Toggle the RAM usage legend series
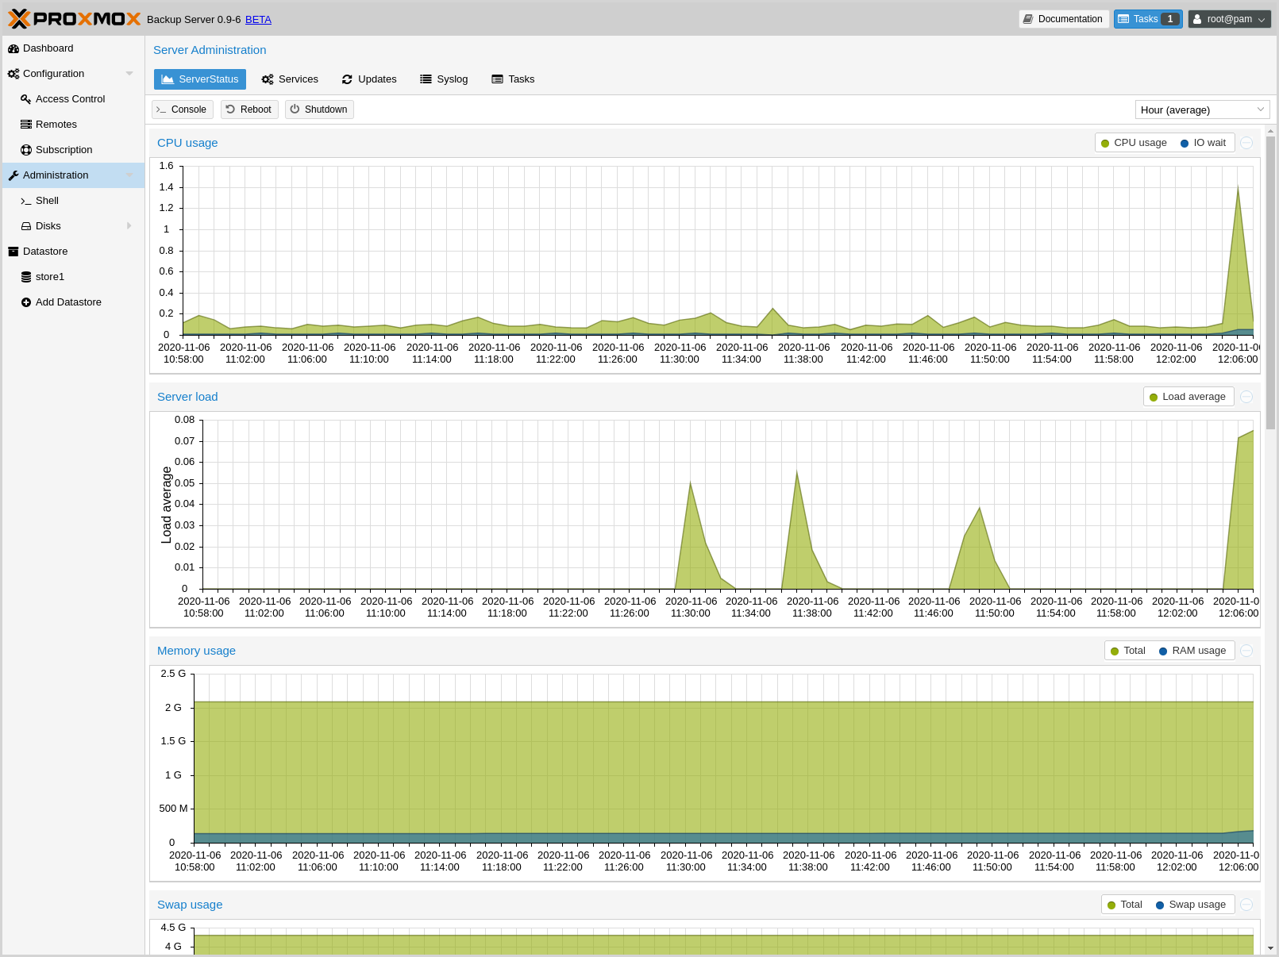The image size is (1279, 957). (1192, 651)
